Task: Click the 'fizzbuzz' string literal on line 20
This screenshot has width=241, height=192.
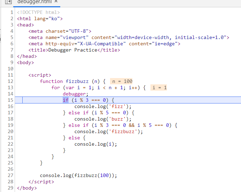Action: 123,132
